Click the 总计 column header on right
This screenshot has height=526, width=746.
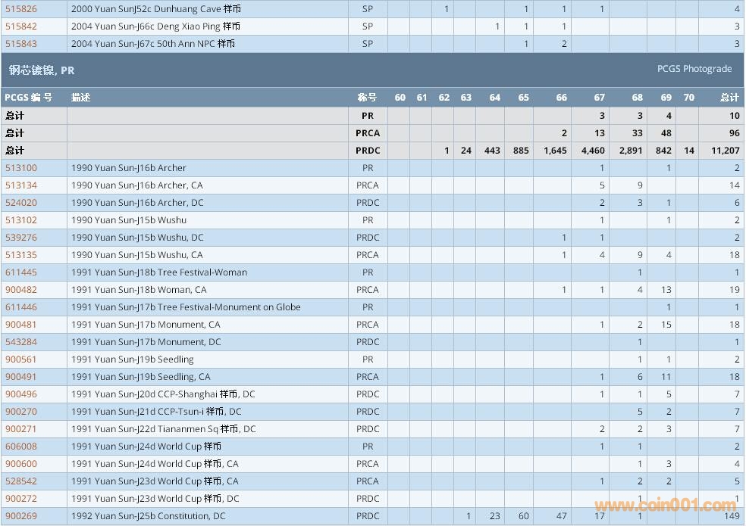click(729, 98)
